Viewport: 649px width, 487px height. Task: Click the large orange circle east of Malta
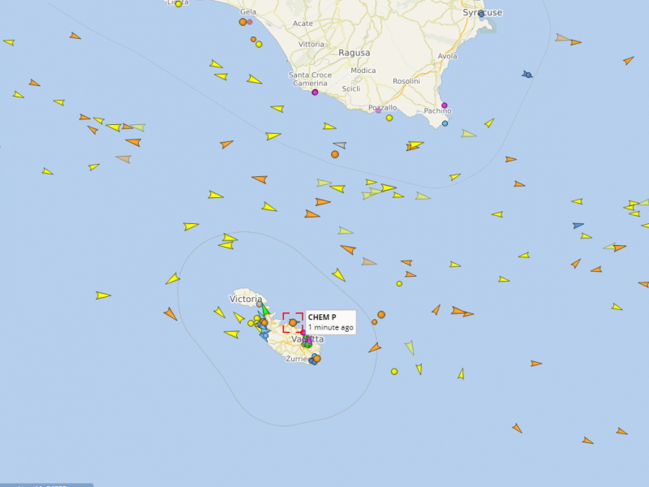click(x=381, y=315)
